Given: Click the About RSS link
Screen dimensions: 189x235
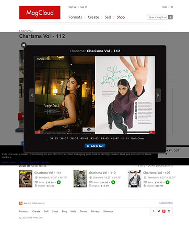Looking at the screenshot, I should (166, 203).
